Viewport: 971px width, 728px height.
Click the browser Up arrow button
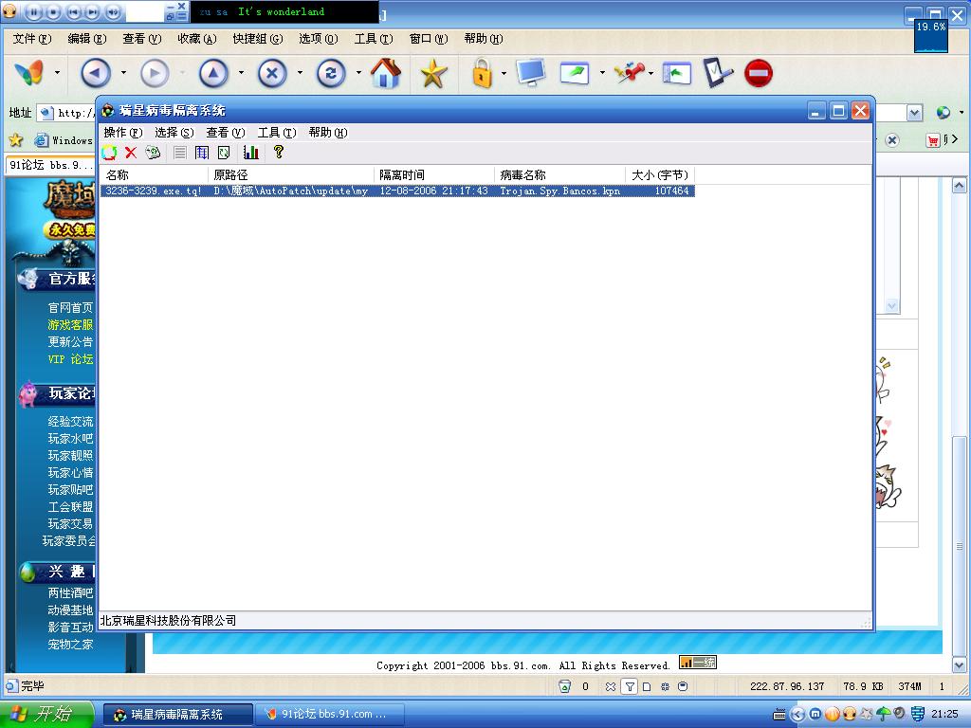click(213, 73)
